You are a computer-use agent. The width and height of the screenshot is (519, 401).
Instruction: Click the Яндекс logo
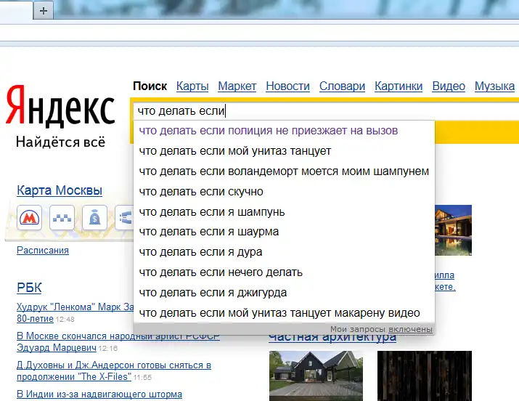click(60, 108)
